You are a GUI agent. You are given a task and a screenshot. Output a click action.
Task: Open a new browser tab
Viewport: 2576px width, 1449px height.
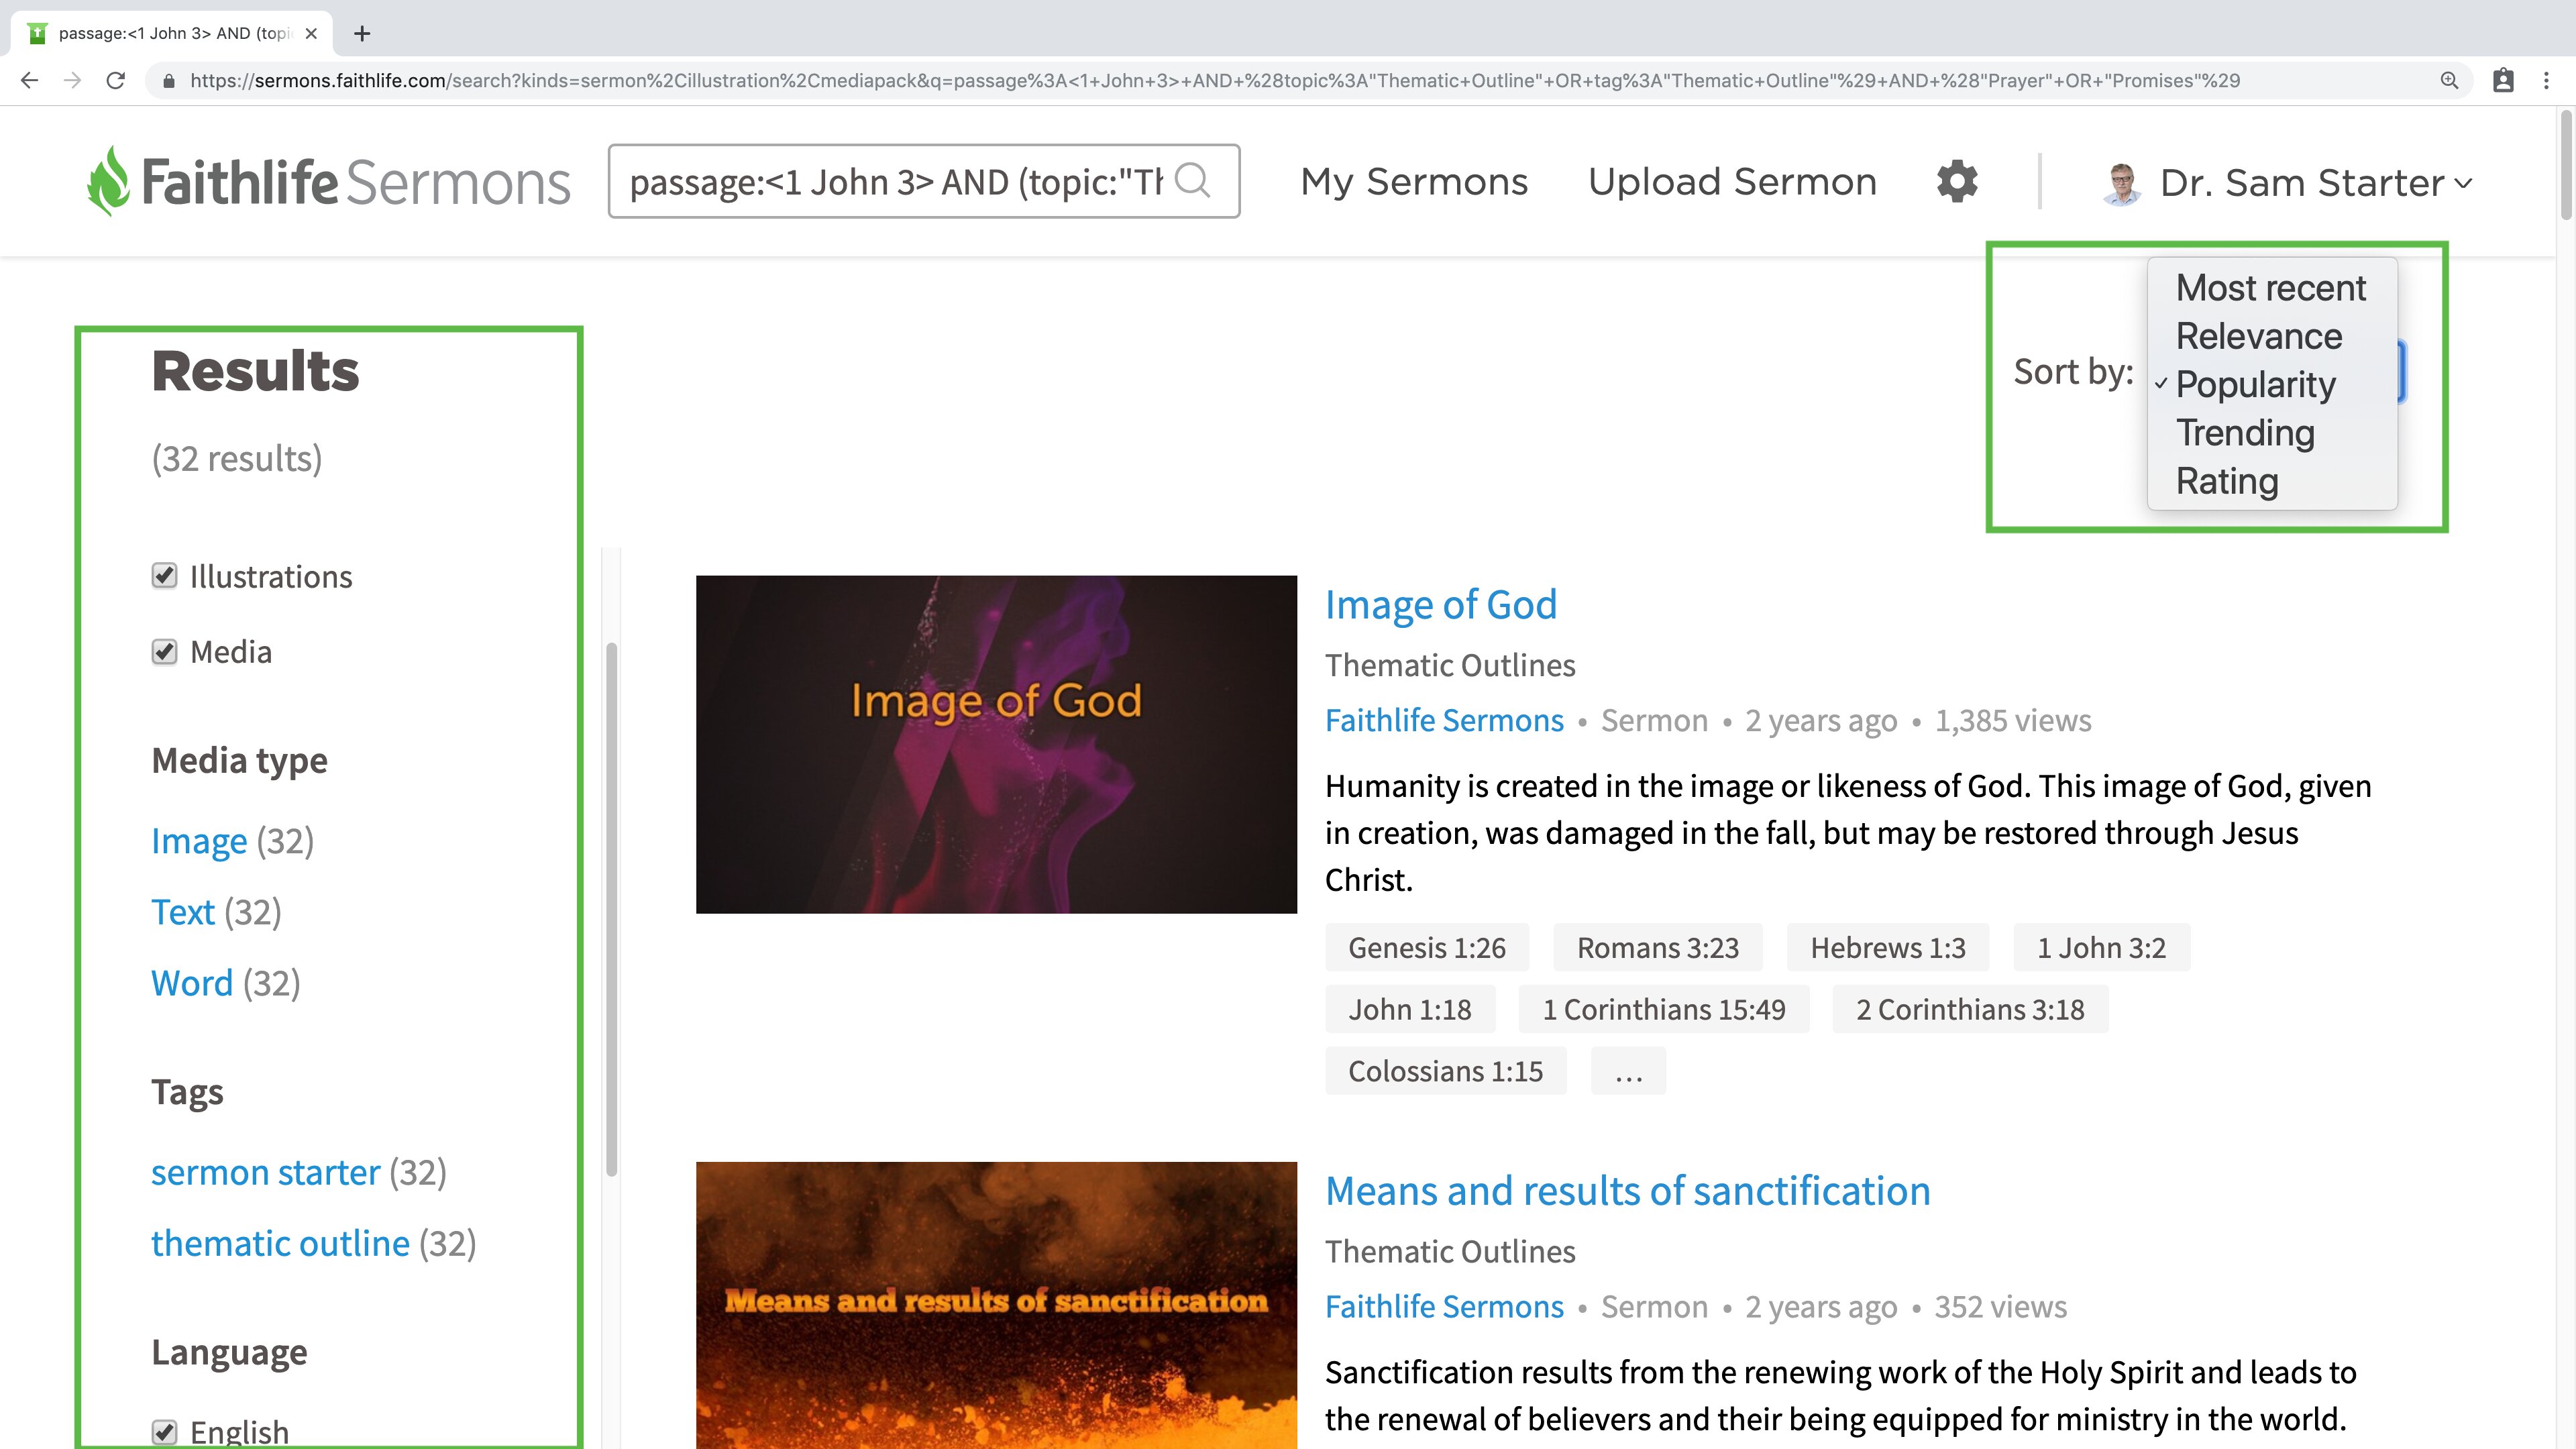click(x=362, y=33)
